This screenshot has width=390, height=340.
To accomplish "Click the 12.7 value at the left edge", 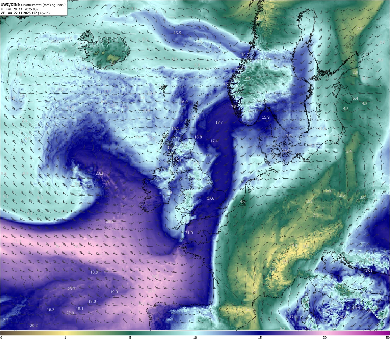I will click(5, 320).
